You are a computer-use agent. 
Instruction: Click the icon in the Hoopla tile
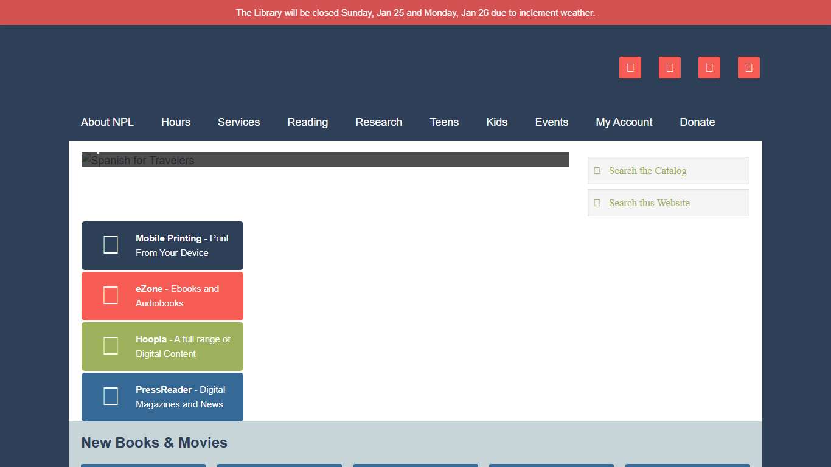111,346
